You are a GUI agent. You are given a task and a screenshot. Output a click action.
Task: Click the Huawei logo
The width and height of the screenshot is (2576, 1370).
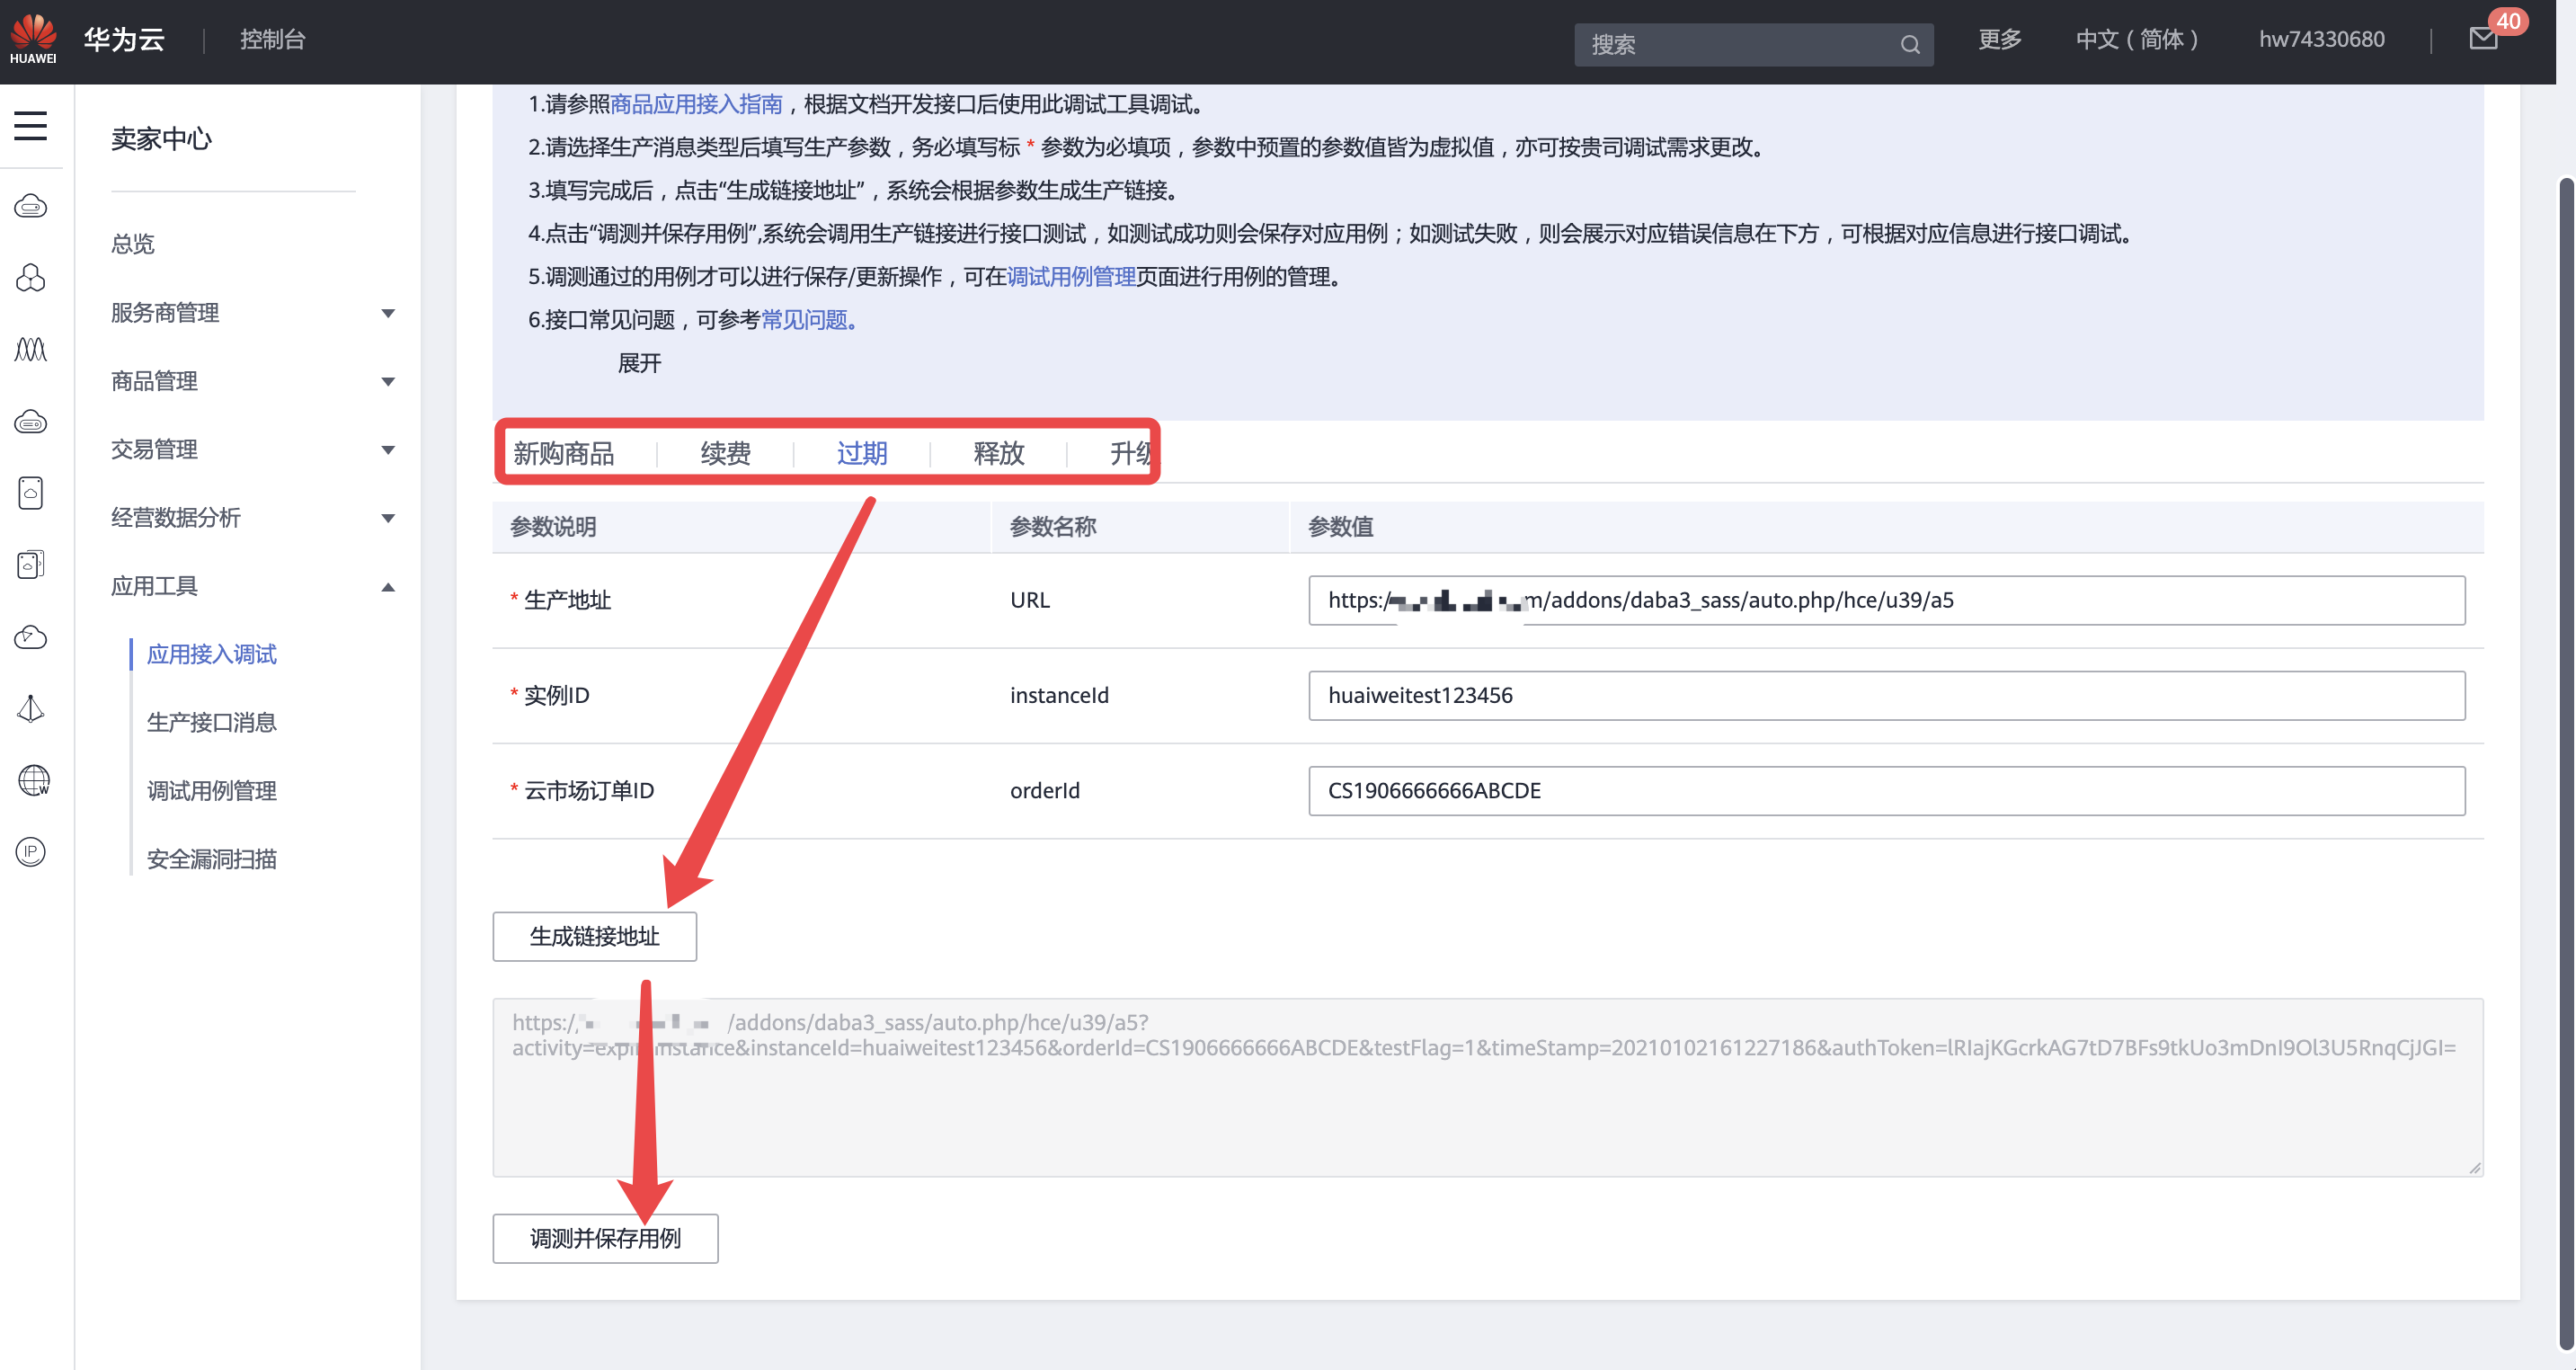tap(33, 40)
